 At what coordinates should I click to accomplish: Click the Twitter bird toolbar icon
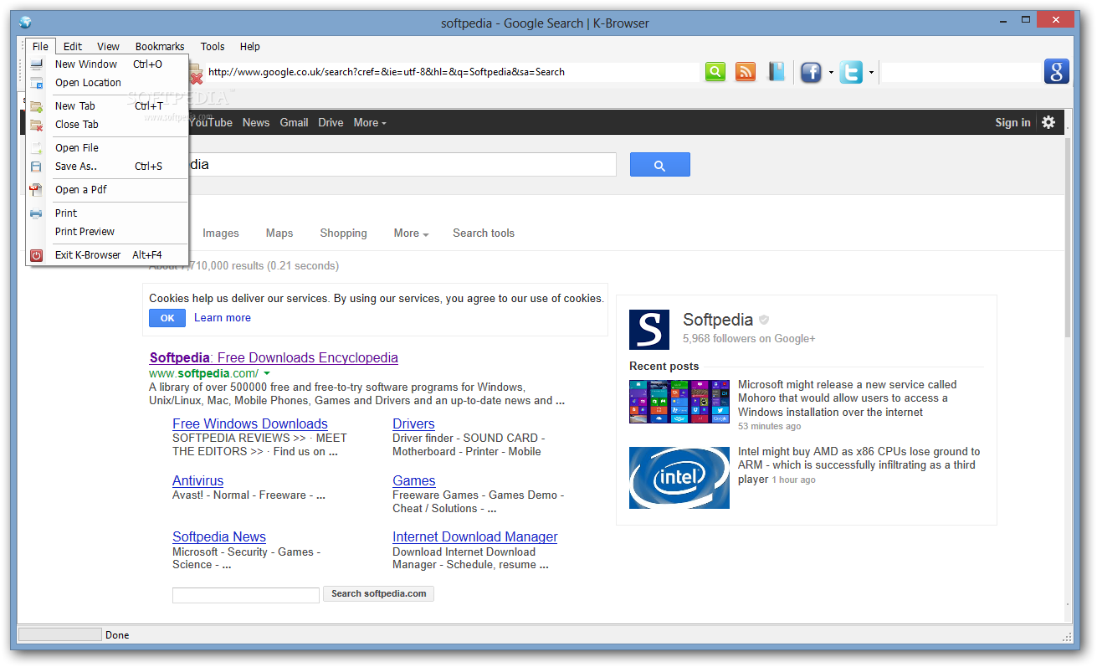click(851, 73)
